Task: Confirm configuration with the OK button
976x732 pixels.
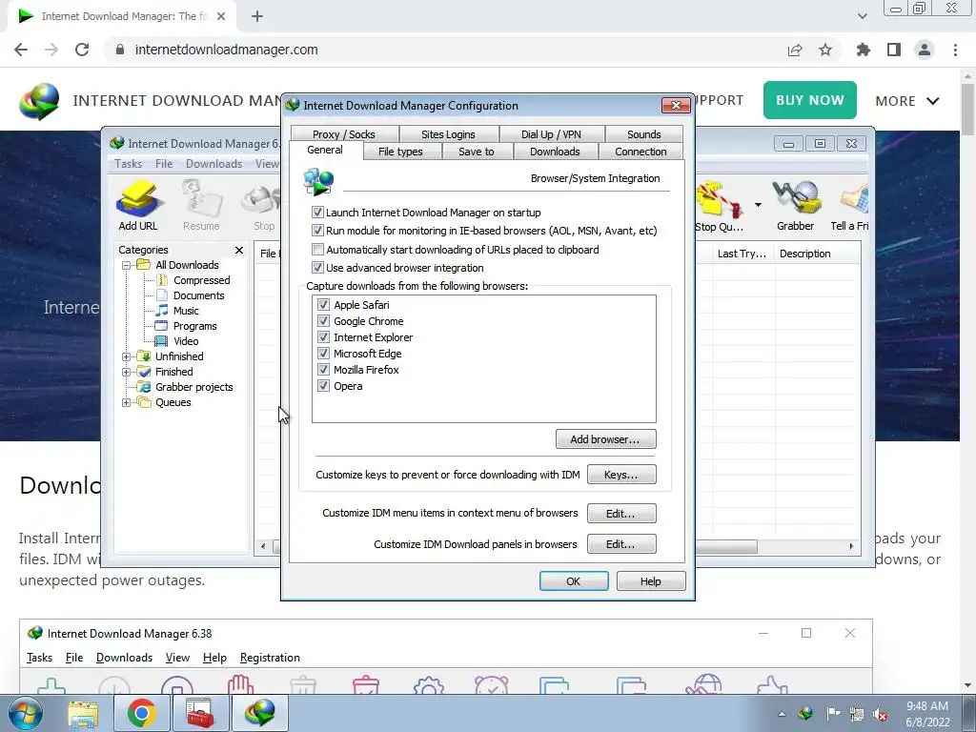Action: tap(574, 580)
